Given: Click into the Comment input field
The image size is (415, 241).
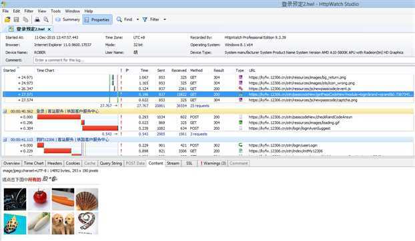Looking at the screenshot, I should [x=224, y=60].
